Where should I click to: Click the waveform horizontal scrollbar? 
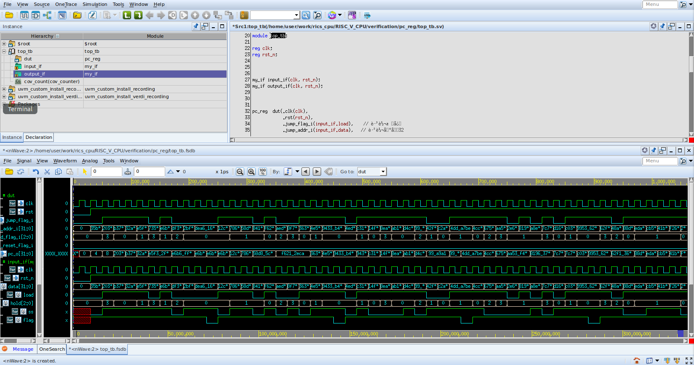coord(378,341)
